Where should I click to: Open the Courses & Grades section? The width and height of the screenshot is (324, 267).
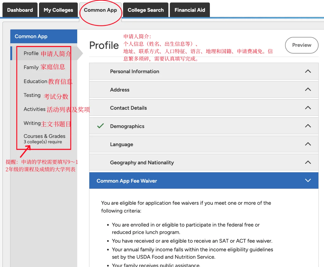(x=44, y=136)
